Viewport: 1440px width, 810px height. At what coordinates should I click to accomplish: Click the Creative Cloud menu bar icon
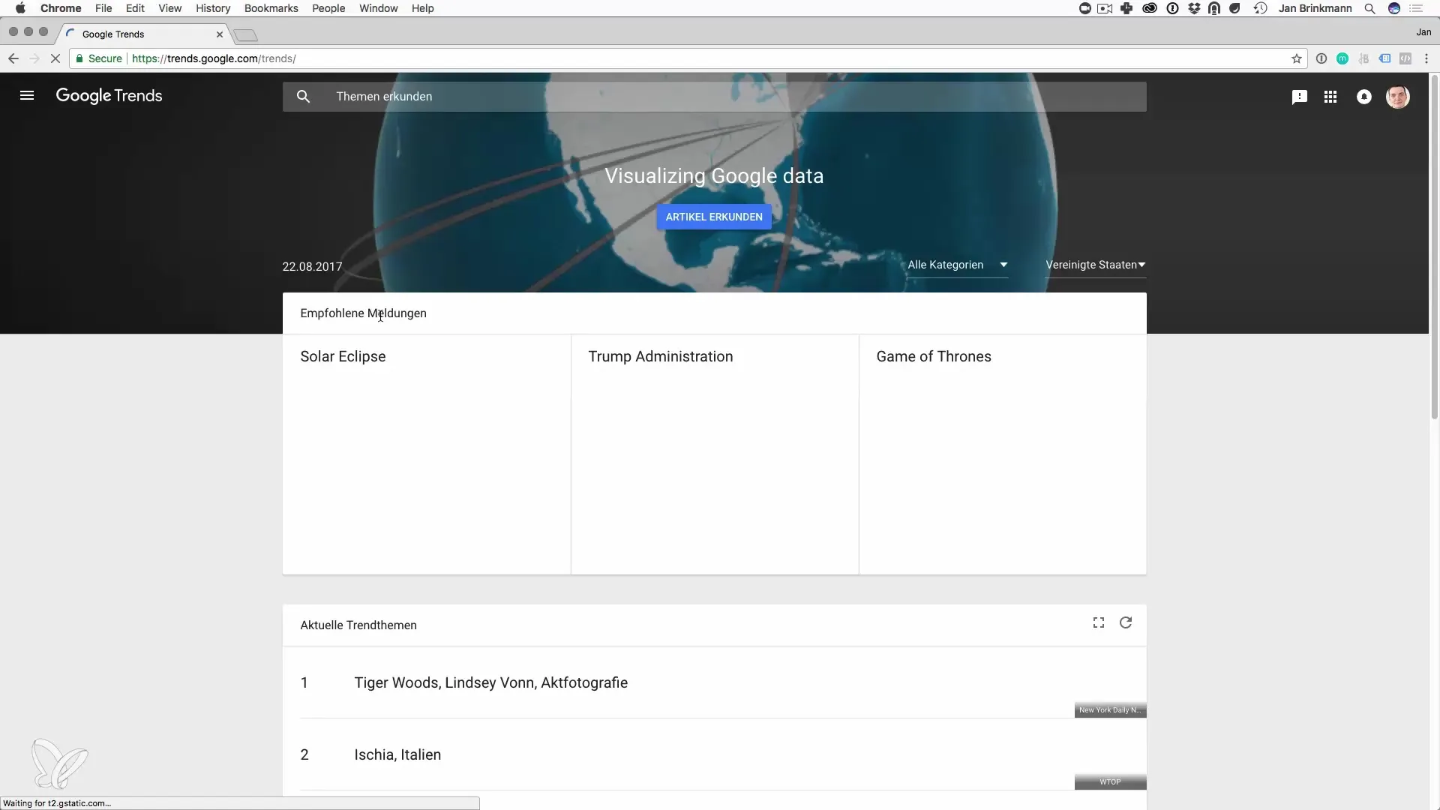click(1149, 8)
